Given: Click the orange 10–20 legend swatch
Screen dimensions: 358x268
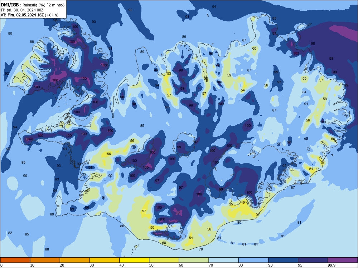Looking at the screenshot, I should 45,260.
